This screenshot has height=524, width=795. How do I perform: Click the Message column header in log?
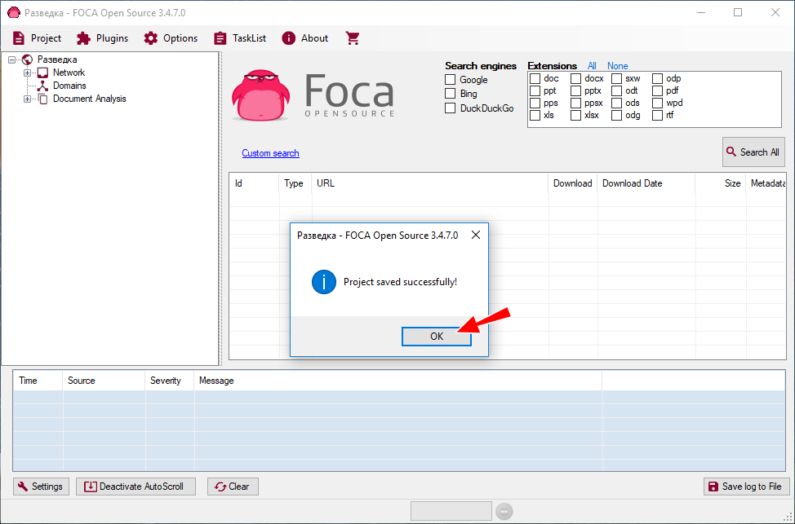pyautogui.click(x=398, y=381)
